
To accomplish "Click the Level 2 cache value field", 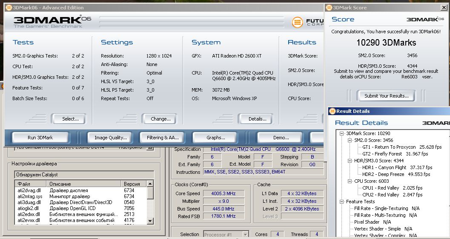I will [302, 209].
